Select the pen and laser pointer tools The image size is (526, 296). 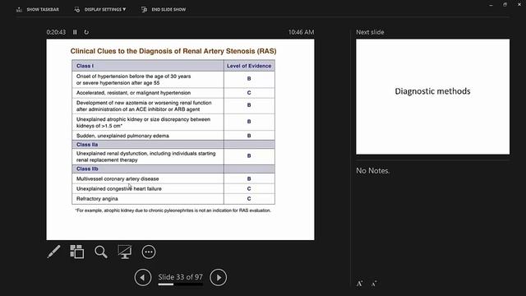(x=53, y=252)
